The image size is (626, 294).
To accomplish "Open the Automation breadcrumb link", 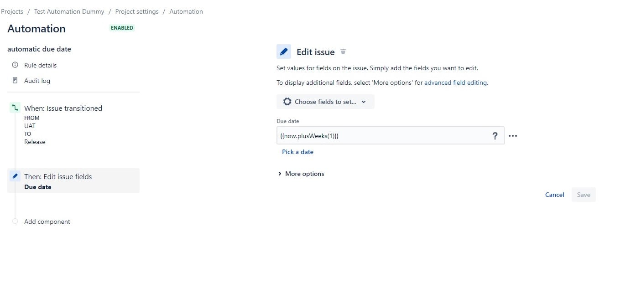I will pos(186,11).
